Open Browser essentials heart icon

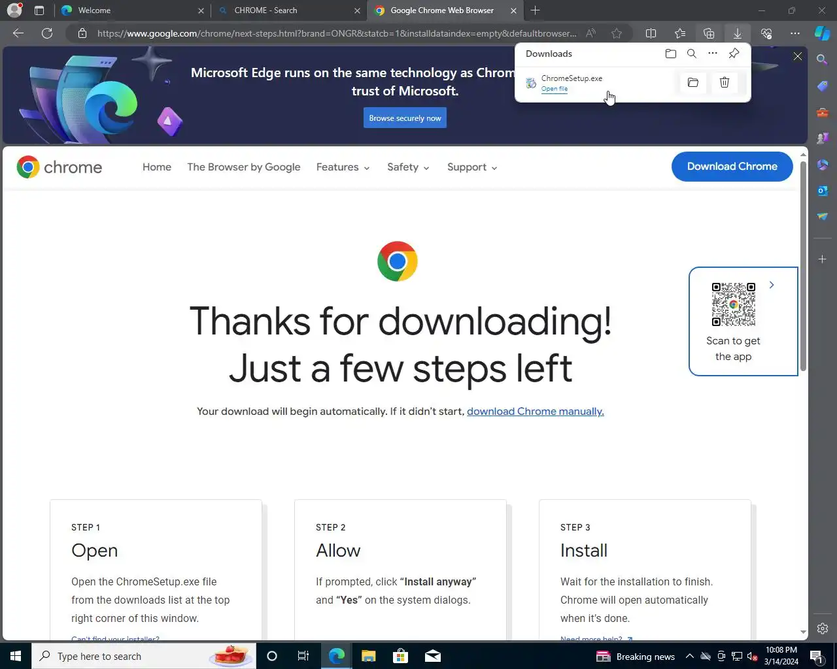tap(766, 33)
